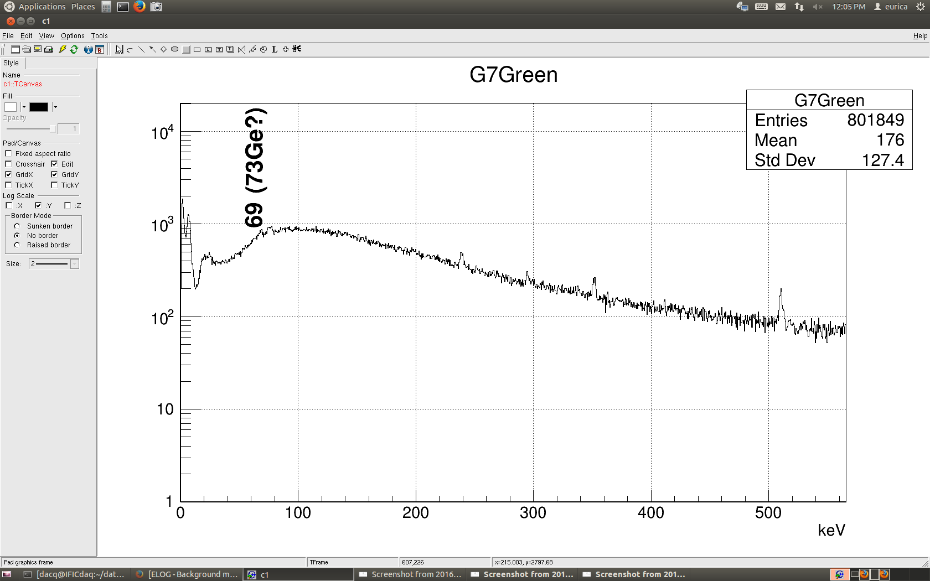This screenshot has width=930, height=581.
Task: Click the Print canvas toolbar icon
Action: [49, 49]
